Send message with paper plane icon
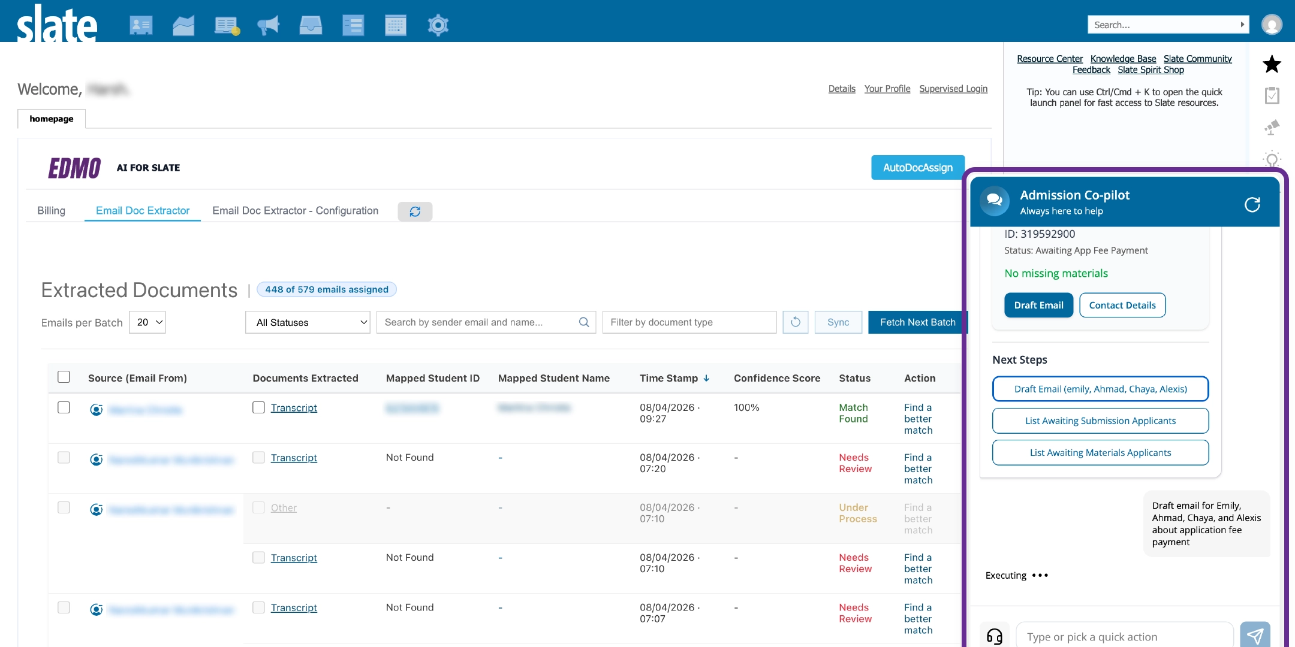1295x647 pixels. pyautogui.click(x=1255, y=635)
